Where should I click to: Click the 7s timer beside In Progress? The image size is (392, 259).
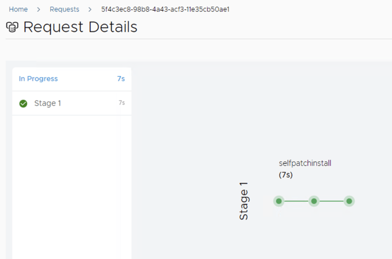point(121,79)
